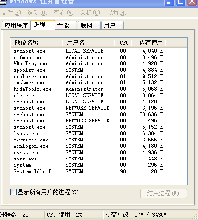Open the 帮助(H) menu
198x220 pixels.
116,13
